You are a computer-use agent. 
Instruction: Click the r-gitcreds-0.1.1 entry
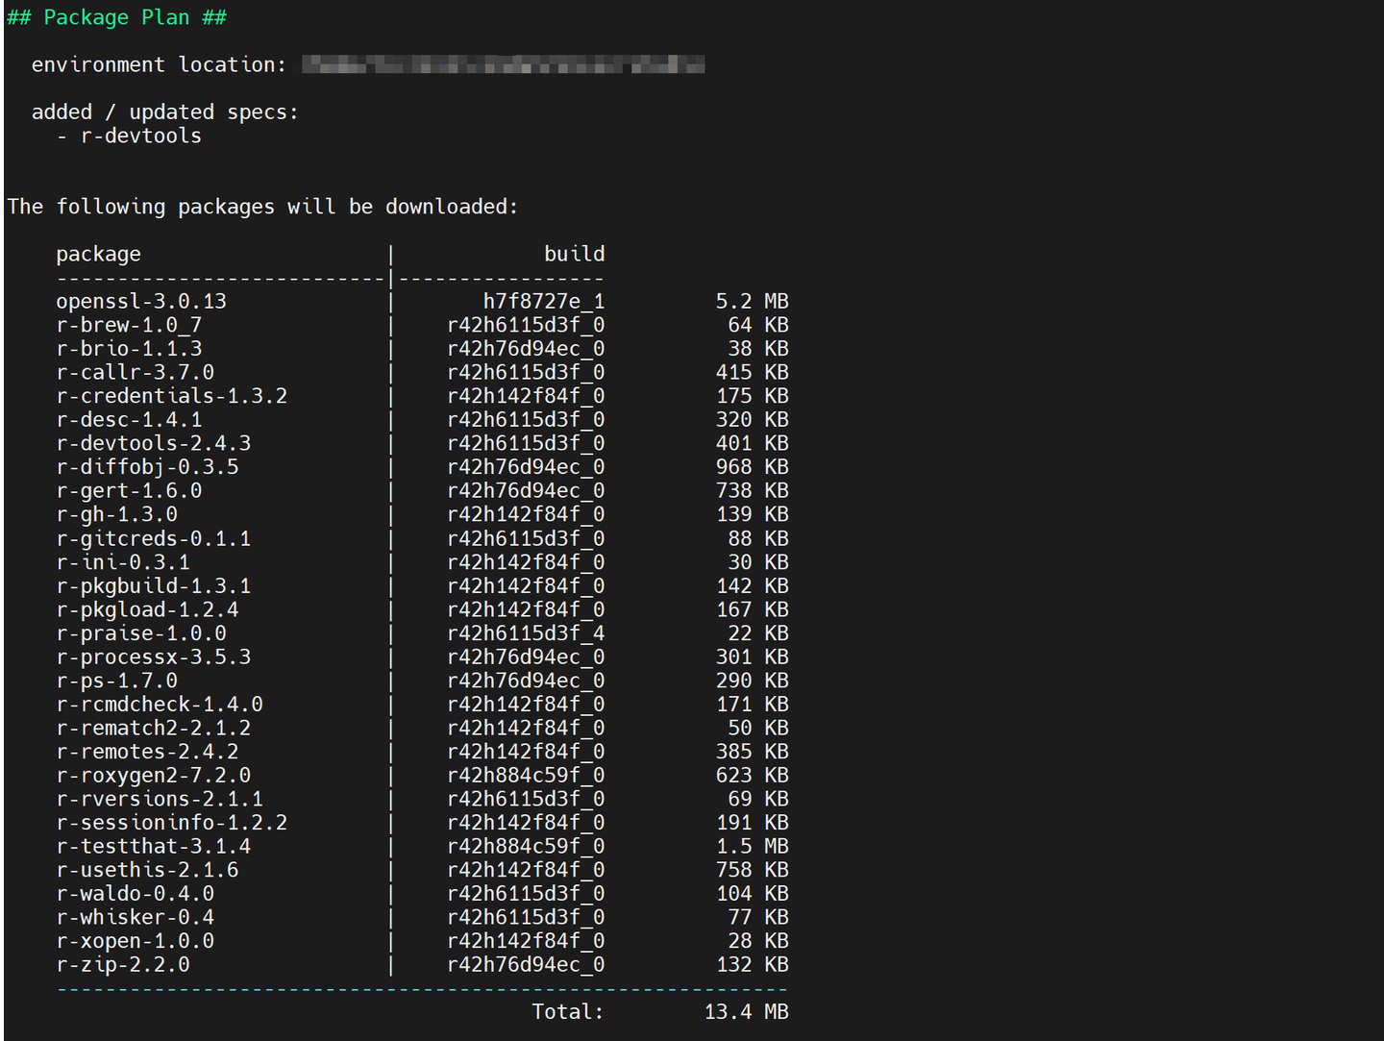tap(154, 538)
